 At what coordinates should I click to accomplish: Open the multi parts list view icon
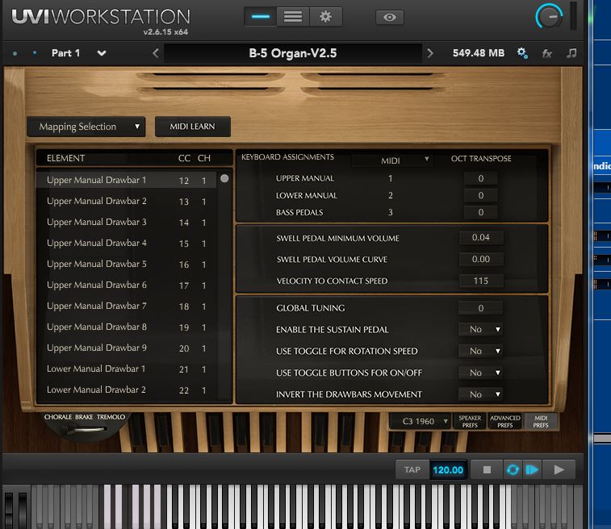293,17
